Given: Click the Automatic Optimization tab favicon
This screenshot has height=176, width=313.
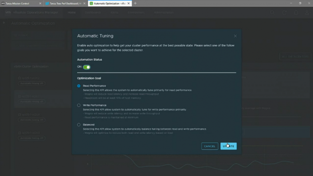Looking at the screenshot, I should pos(91,4).
